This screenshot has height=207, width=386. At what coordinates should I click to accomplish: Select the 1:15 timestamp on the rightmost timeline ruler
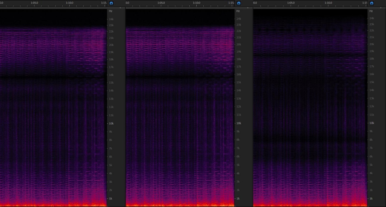[364, 3]
